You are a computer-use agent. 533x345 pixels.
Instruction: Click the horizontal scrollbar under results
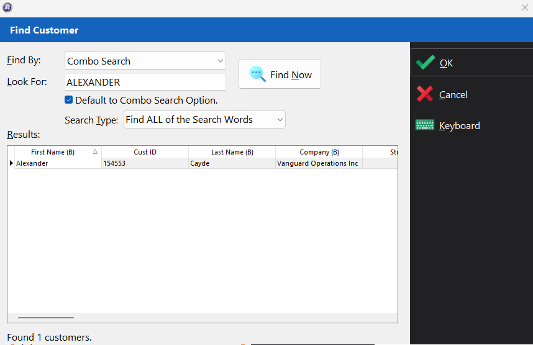(46, 318)
